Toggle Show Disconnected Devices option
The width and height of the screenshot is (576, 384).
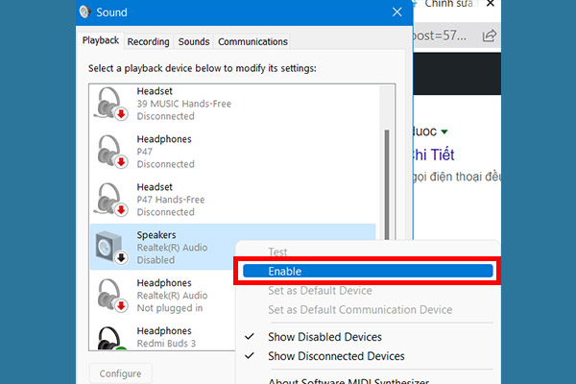click(x=336, y=356)
